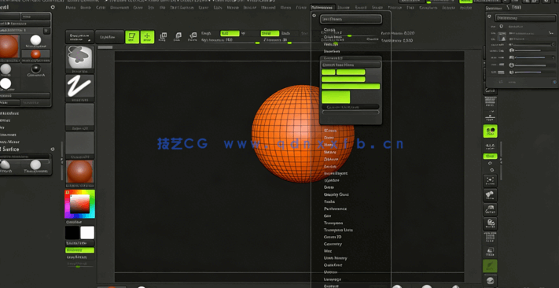Select the white sphere icon at tool palette top

pyautogui.click(x=35, y=40)
